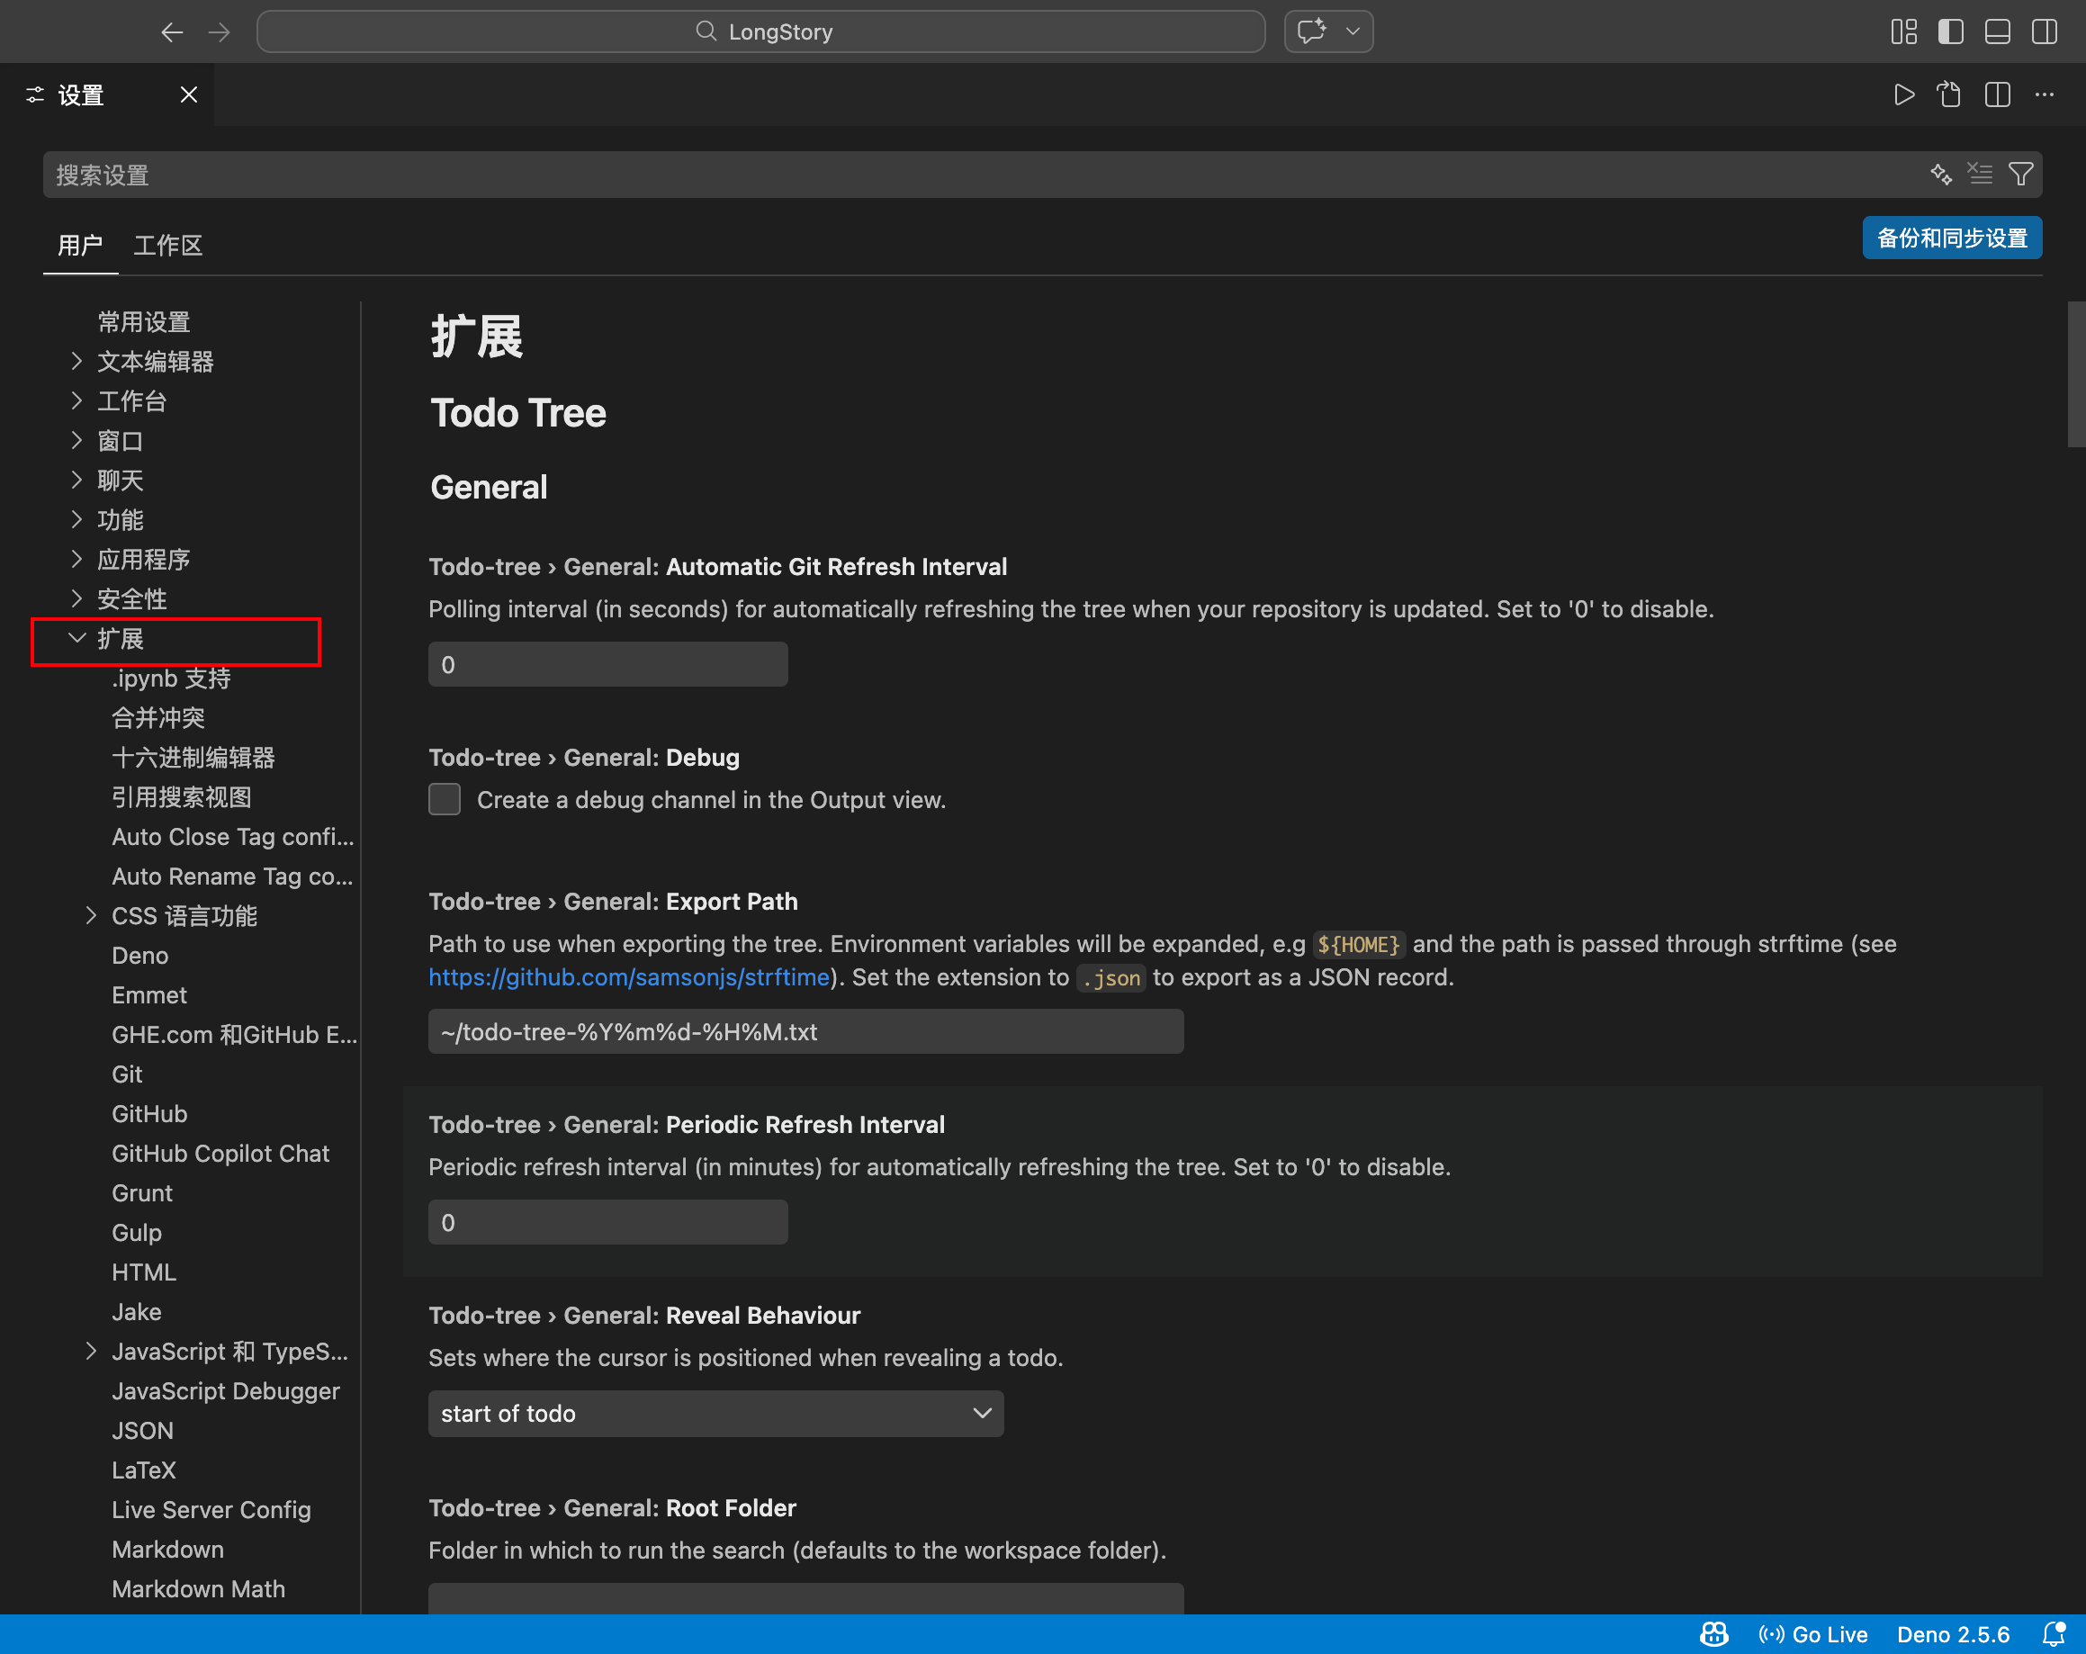Open notifications bell in status bar
This screenshot has width=2086, height=1654.
[2053, 1635]
